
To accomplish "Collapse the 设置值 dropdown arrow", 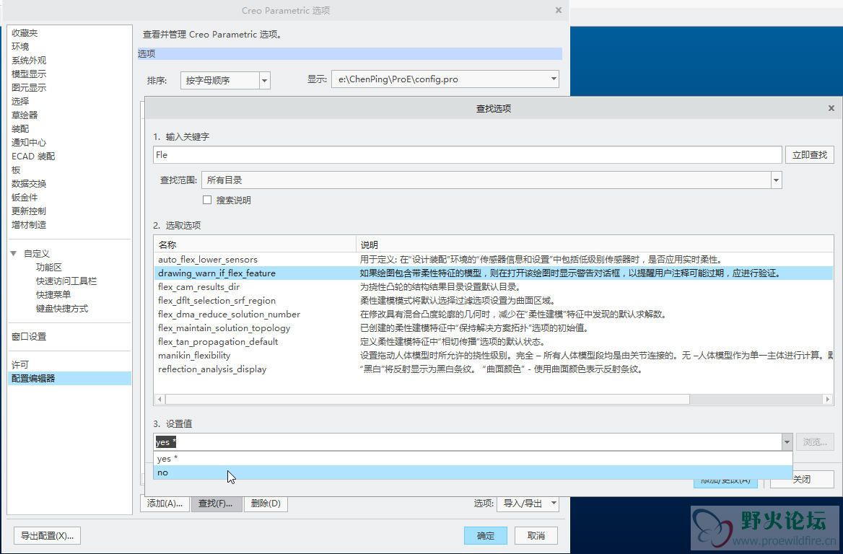I will coord(787,442).
